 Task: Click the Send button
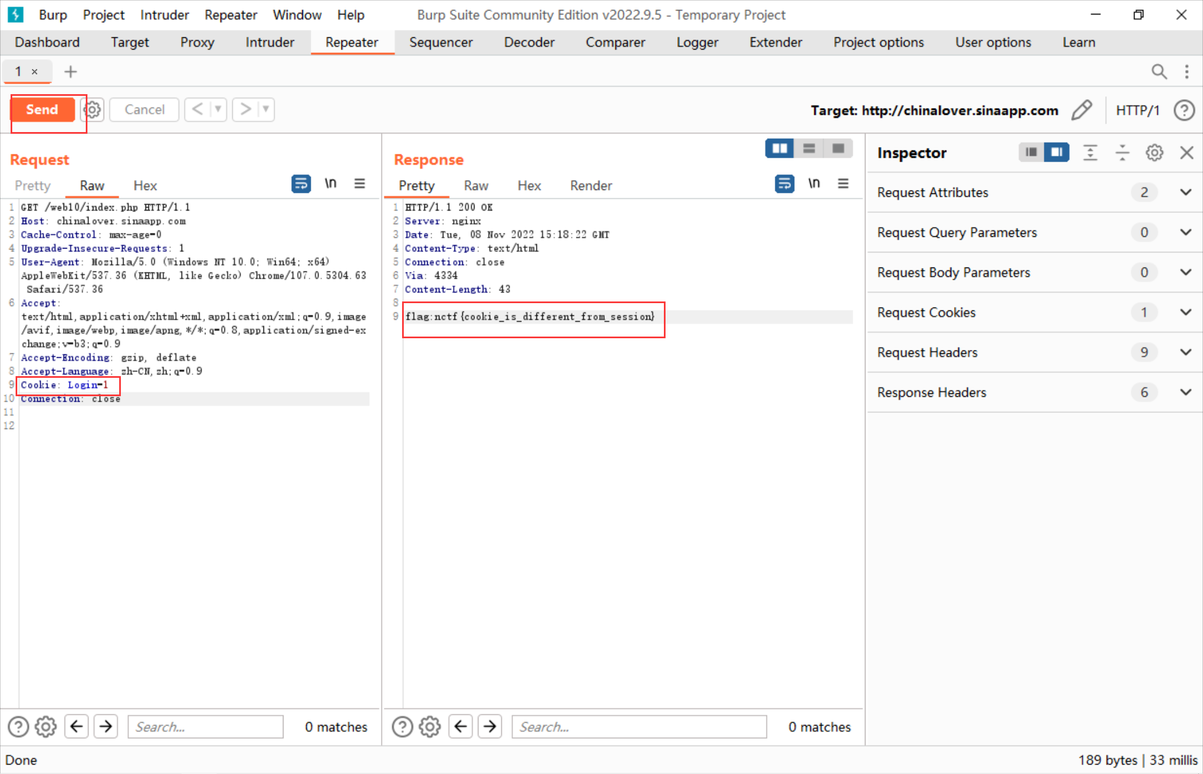click(x=42, y=110)
